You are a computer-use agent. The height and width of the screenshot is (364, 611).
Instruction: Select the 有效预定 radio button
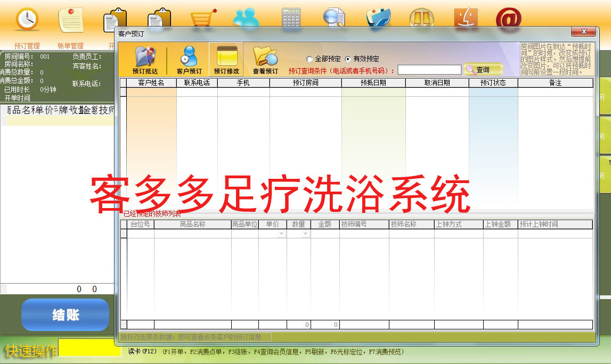[x=348, y=59]
